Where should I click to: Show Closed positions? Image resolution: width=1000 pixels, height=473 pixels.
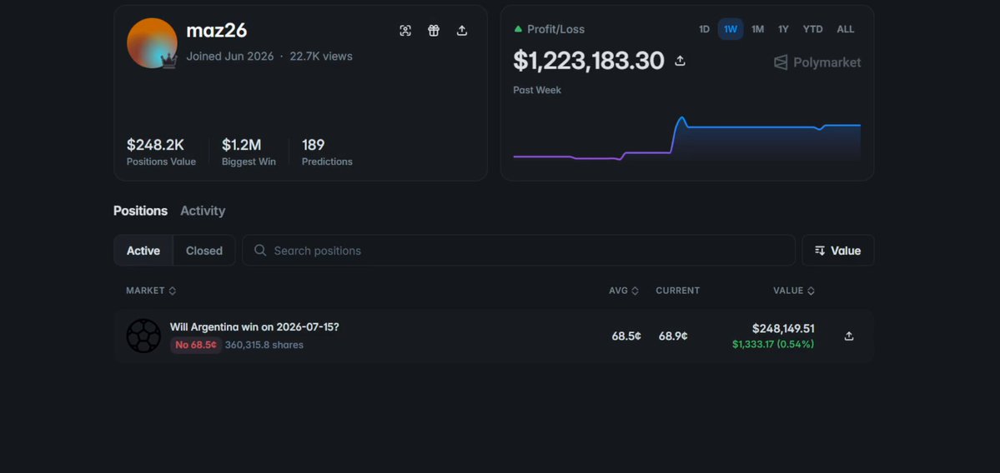click(204, 250)
